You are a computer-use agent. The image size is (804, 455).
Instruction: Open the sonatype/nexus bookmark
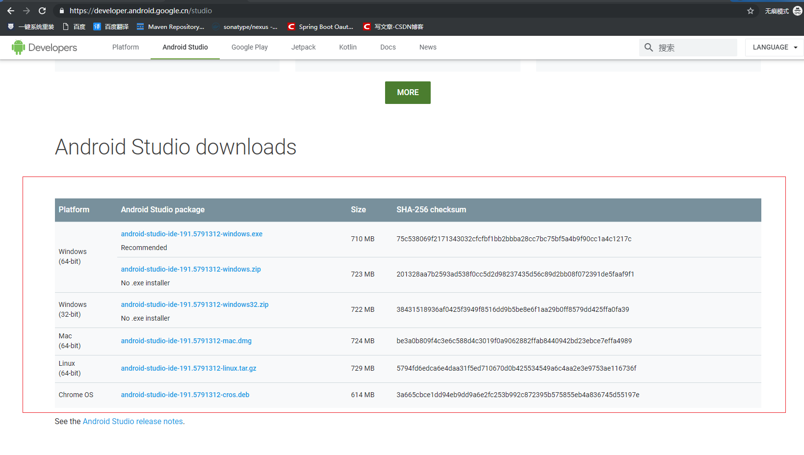[x=245, y=26]
